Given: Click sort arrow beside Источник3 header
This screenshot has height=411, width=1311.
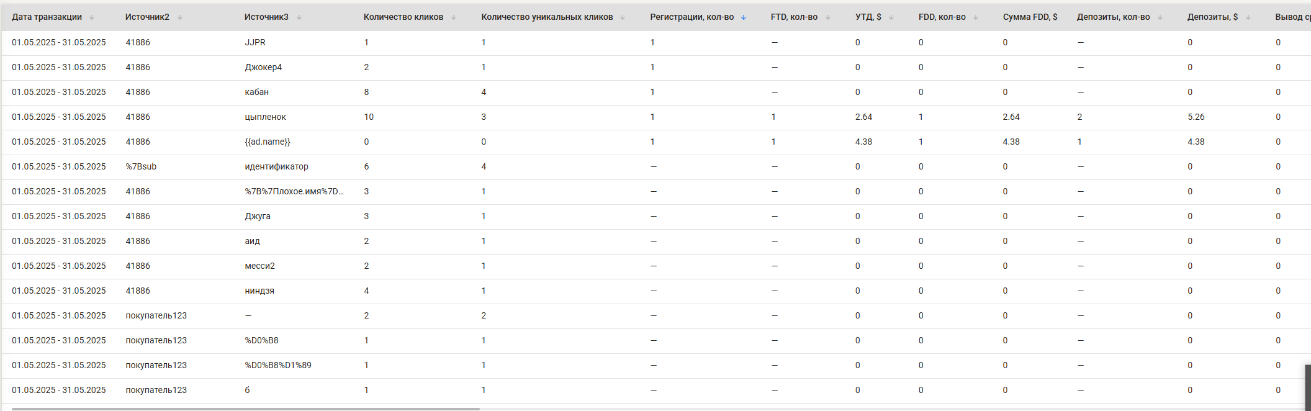Looking at the screenshot, I should point(299,17).
